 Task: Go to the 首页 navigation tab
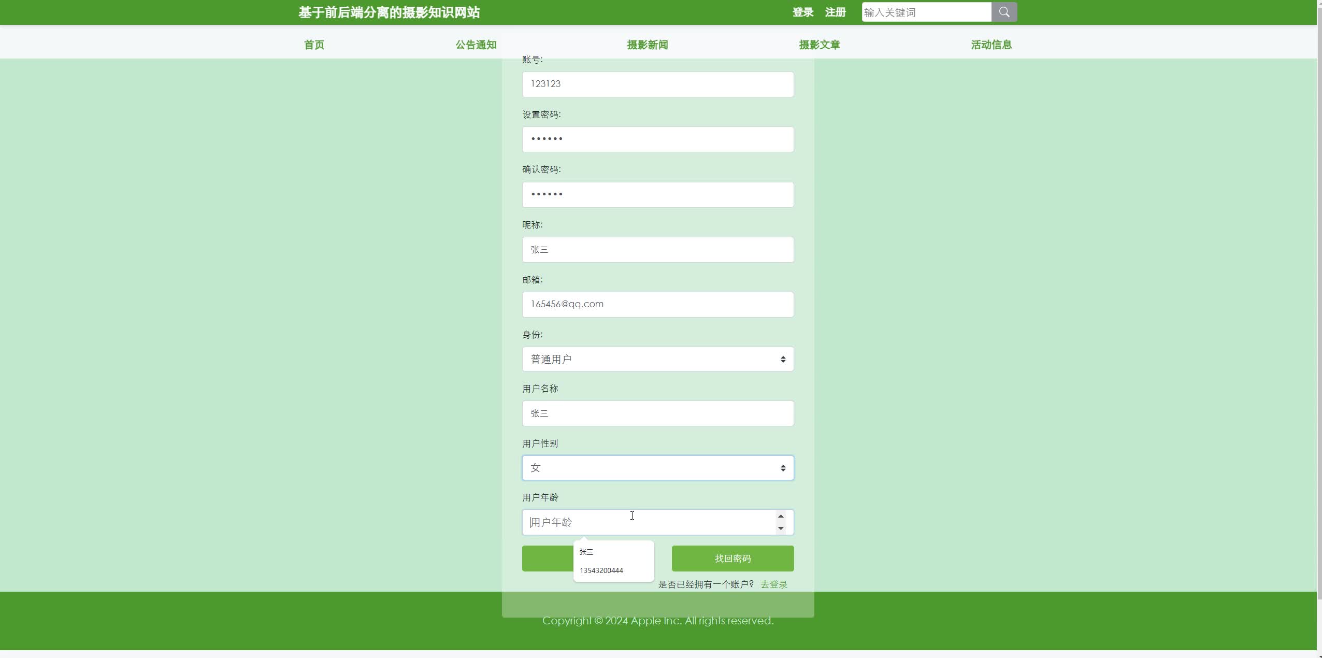[x=314, y=45]
